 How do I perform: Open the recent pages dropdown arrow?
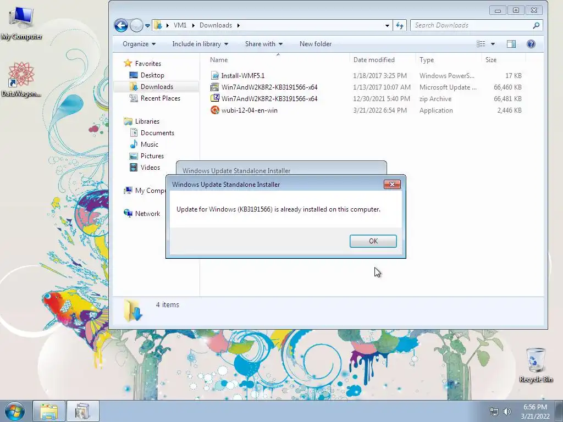coord(147,26)
